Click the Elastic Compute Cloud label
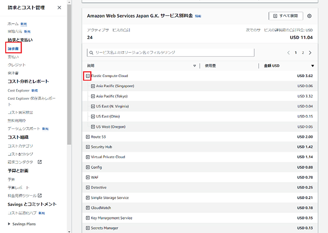This screenshot has width=328, height=233. click(109, 76)
